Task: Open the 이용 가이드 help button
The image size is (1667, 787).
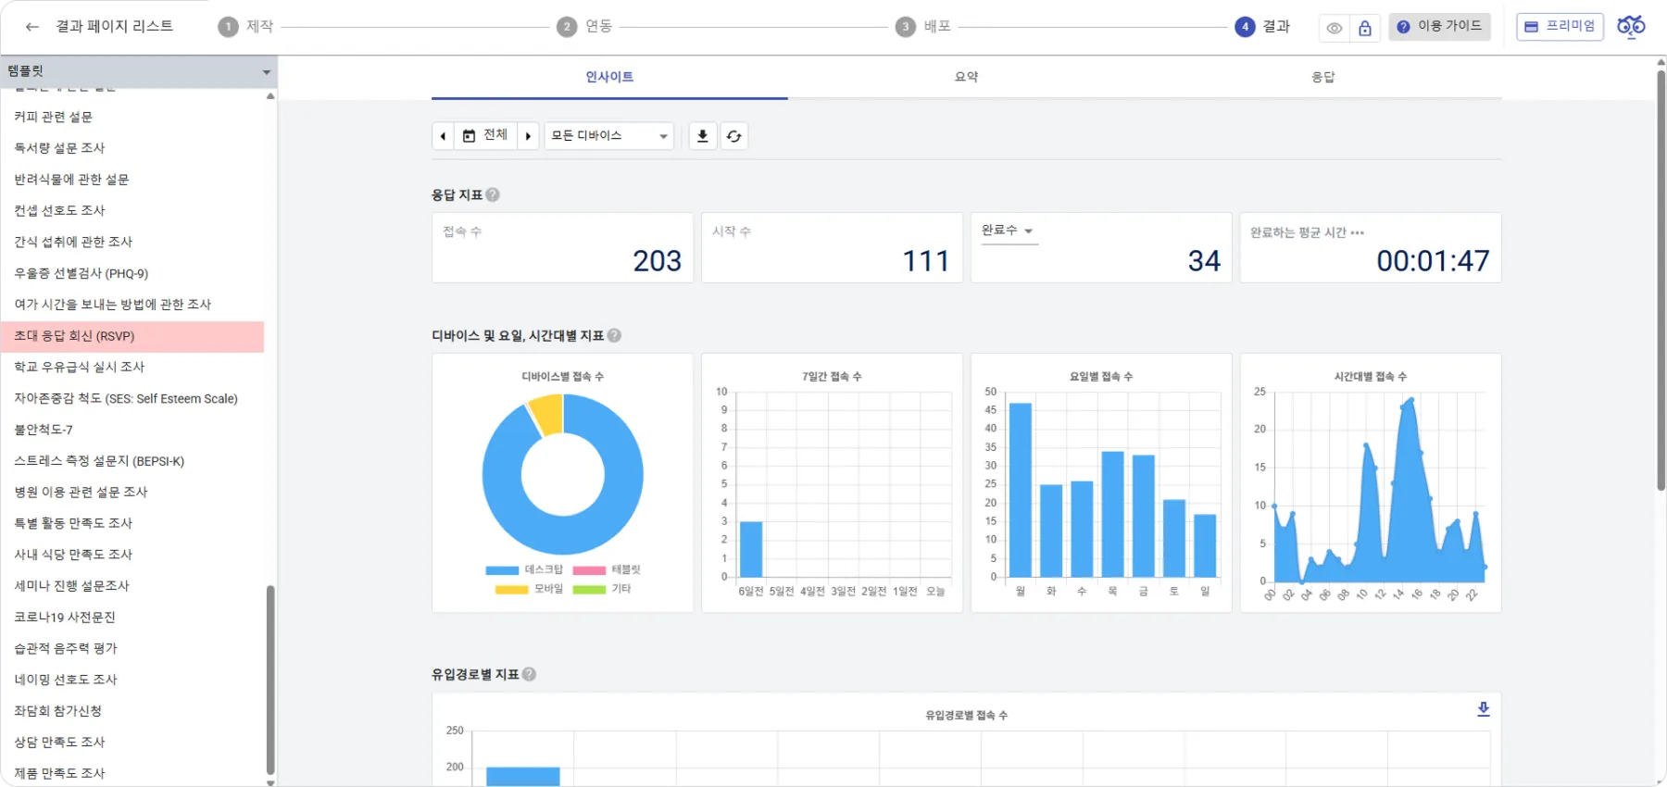Action: 1439,27
